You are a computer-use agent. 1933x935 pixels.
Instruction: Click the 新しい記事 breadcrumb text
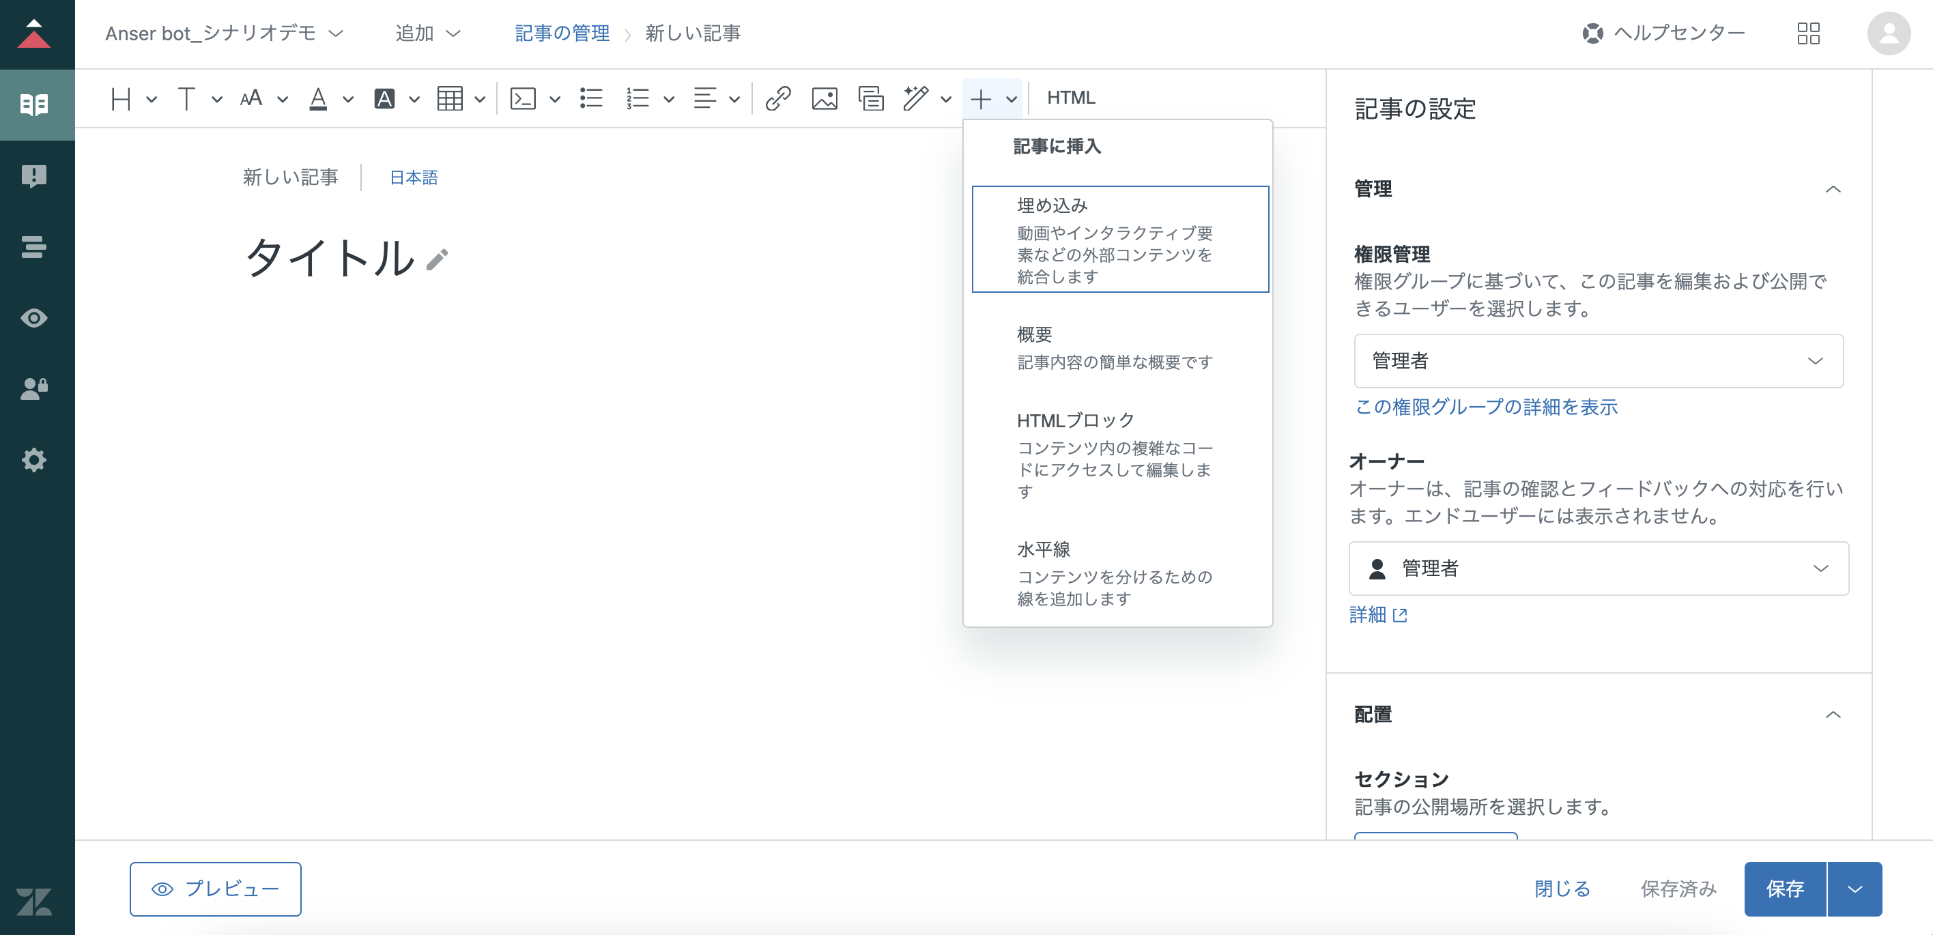(x=693, y=33)
